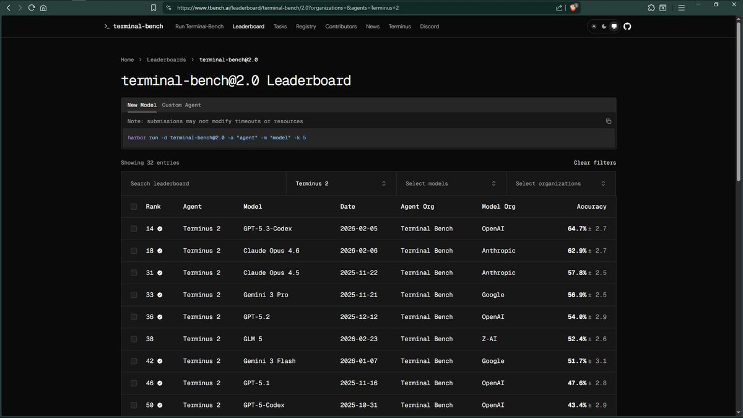Click verified badge of rank 14
The width and height of the screenshot is (743, 418).
point(160,229)
